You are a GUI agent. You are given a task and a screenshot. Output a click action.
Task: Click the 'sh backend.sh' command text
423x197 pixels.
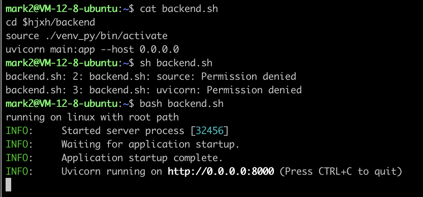(176, 63)
